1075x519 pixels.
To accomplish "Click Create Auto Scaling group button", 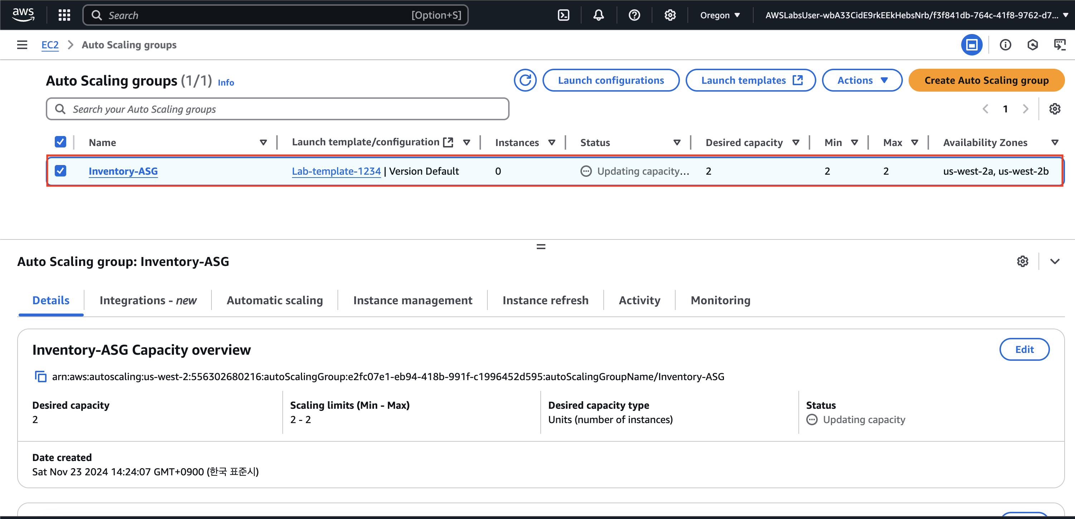I will click(x=986, y=80).
